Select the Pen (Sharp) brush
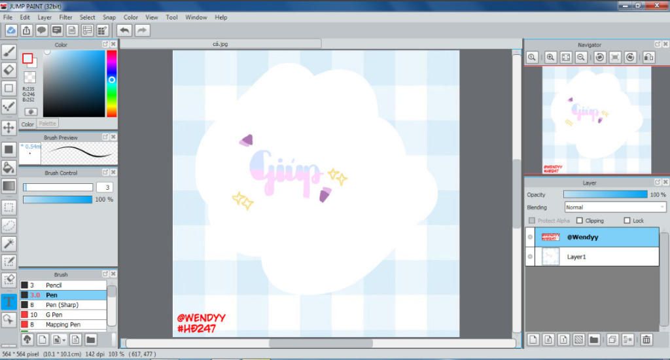This screenshot has height=360, width=670. pos(63,305)
